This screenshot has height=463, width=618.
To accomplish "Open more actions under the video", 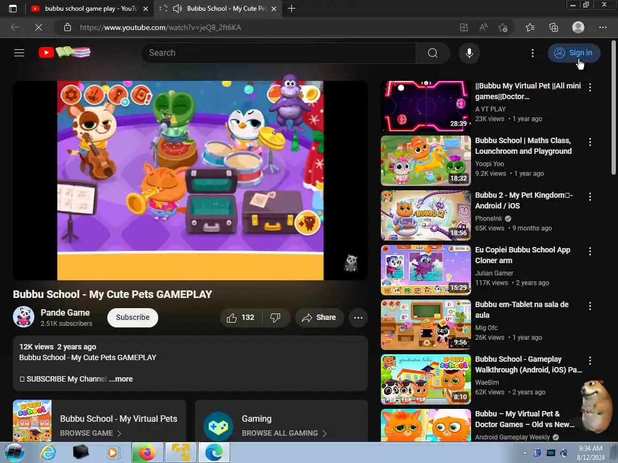I will tap(358, 318).
